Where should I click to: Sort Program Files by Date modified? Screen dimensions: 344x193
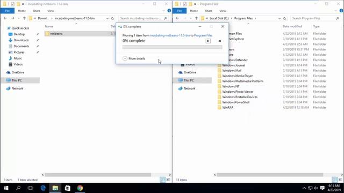click(292, 26)
